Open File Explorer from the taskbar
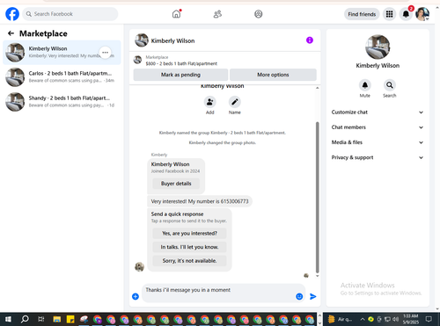 coord(57,319)
